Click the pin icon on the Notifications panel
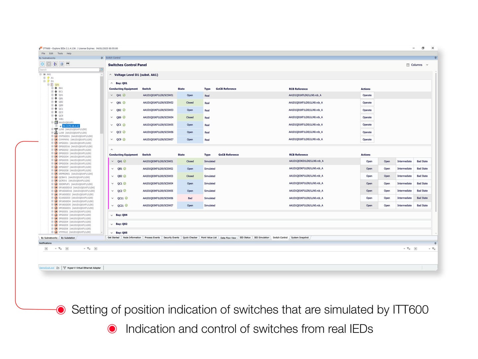 tap(435, 243)
